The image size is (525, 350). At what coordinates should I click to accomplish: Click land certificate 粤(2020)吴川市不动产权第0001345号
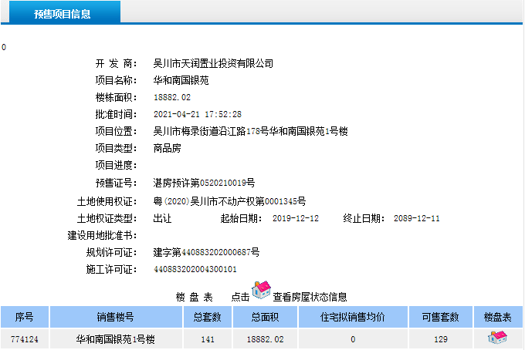230,201
